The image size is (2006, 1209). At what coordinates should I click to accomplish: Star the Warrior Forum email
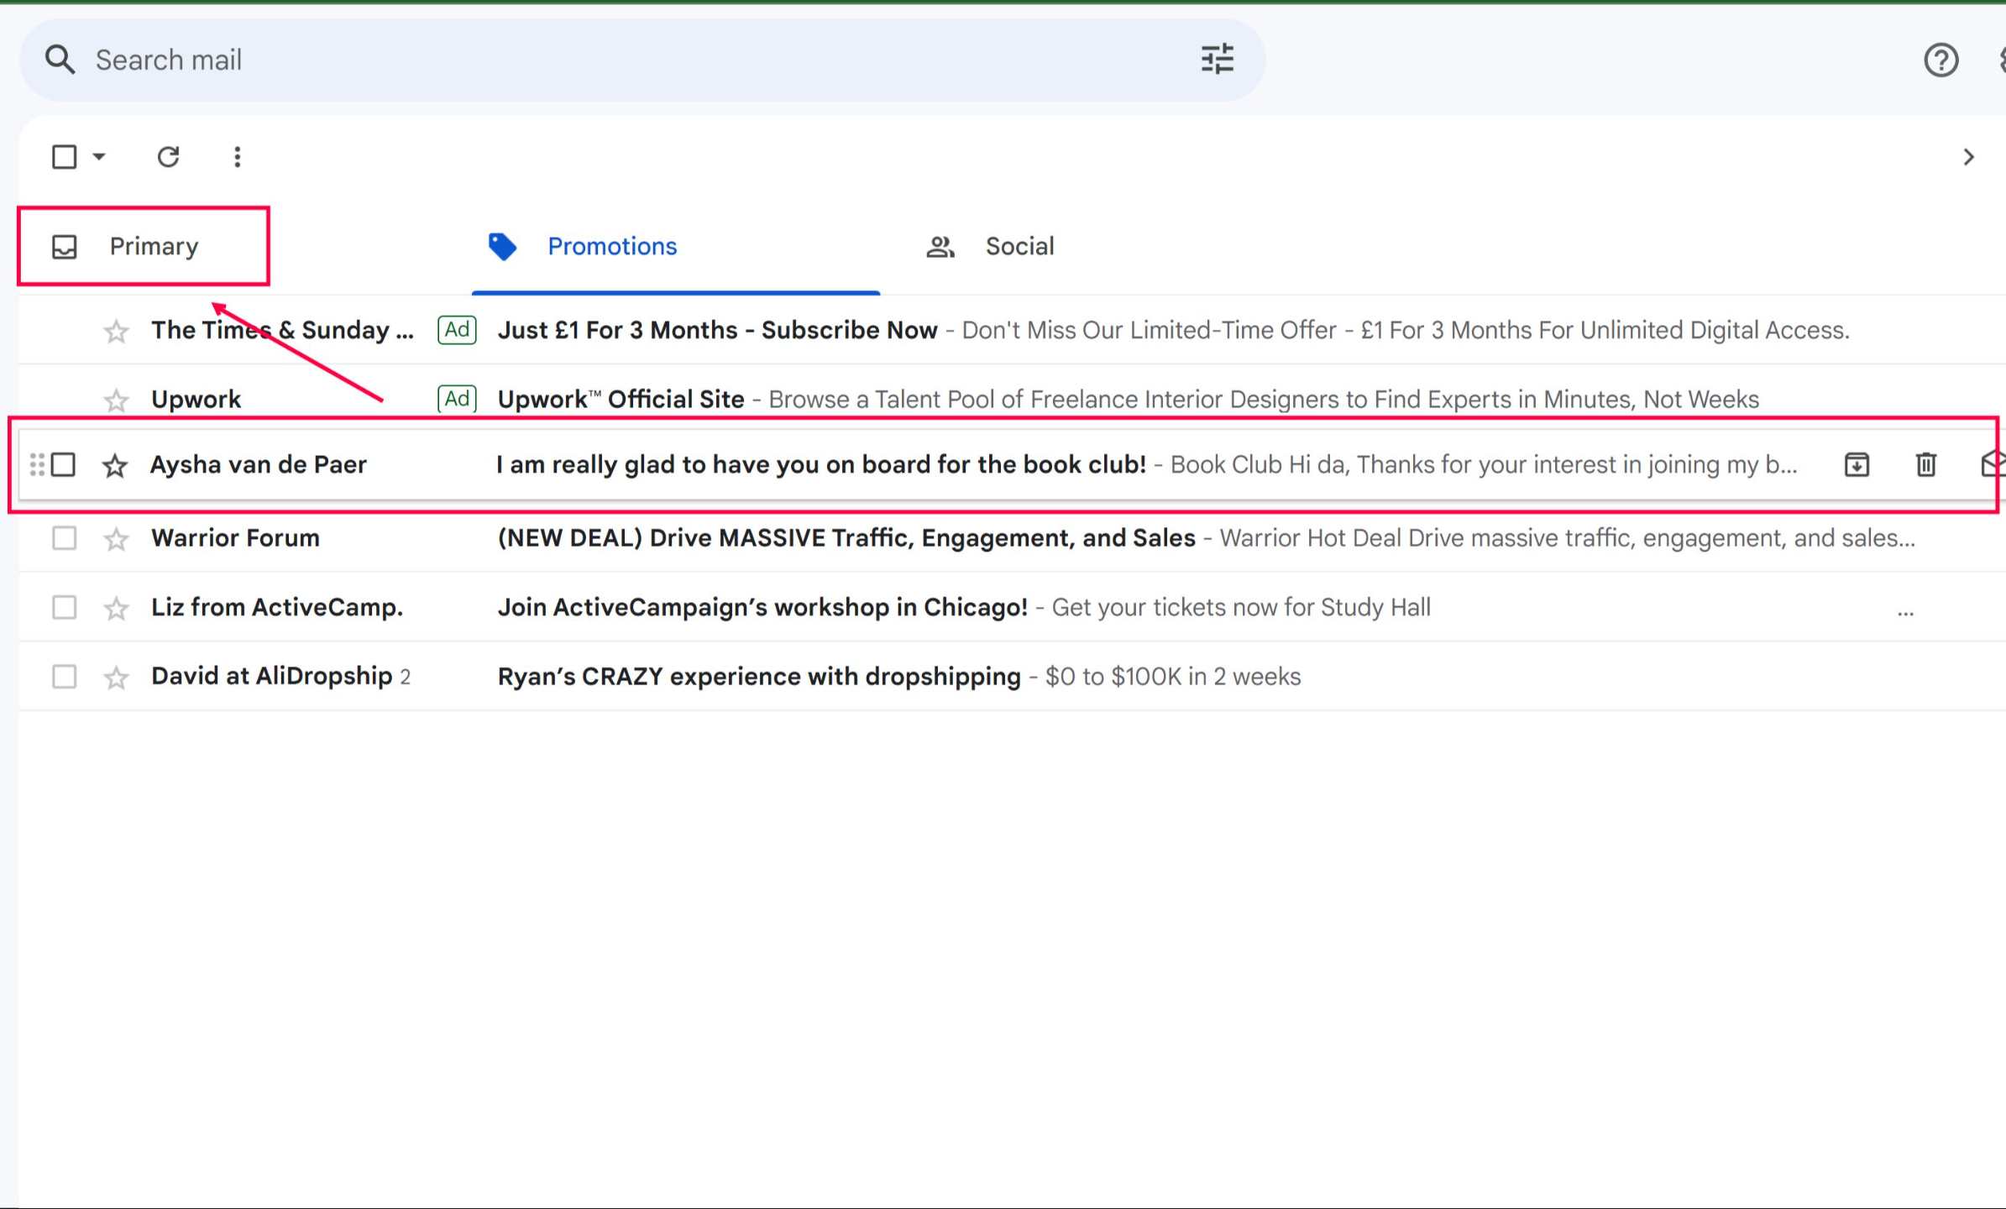pos(116,539)
